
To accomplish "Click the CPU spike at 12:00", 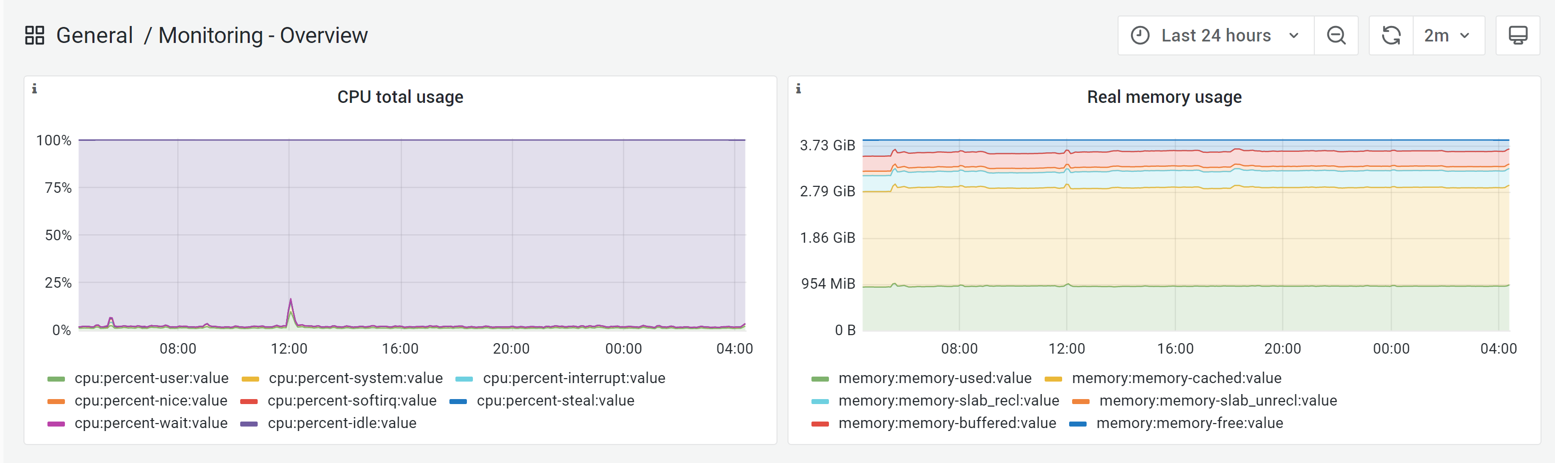I will pyautogui.click(x=290, y=301).
